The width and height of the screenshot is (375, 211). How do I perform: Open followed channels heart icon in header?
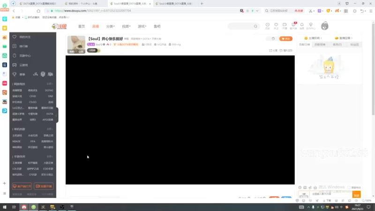tap(276, 25)
